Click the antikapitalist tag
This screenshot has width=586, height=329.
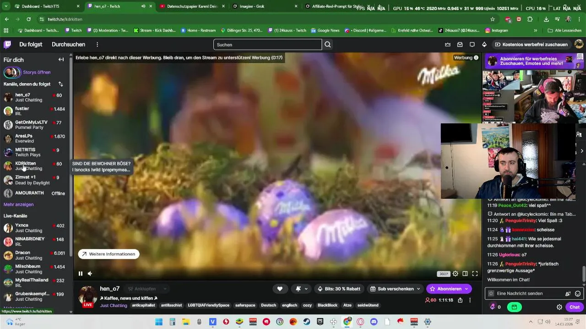[143, 305]
